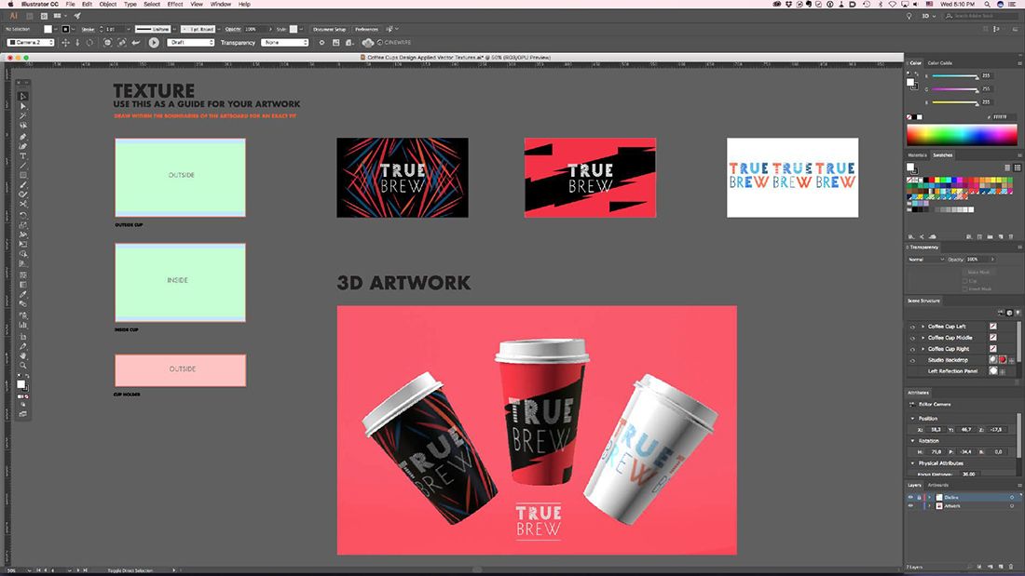Unlock the Dielines layer
The image size is (1025, 576).
[x=919, y=497]
